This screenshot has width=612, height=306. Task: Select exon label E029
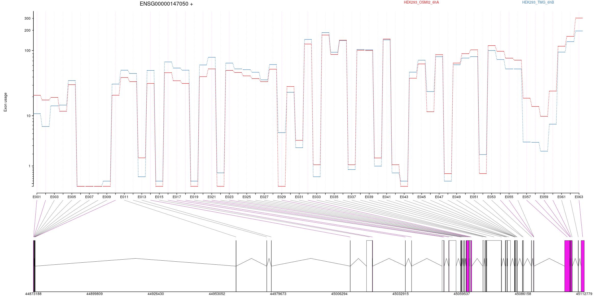(282, 197)
